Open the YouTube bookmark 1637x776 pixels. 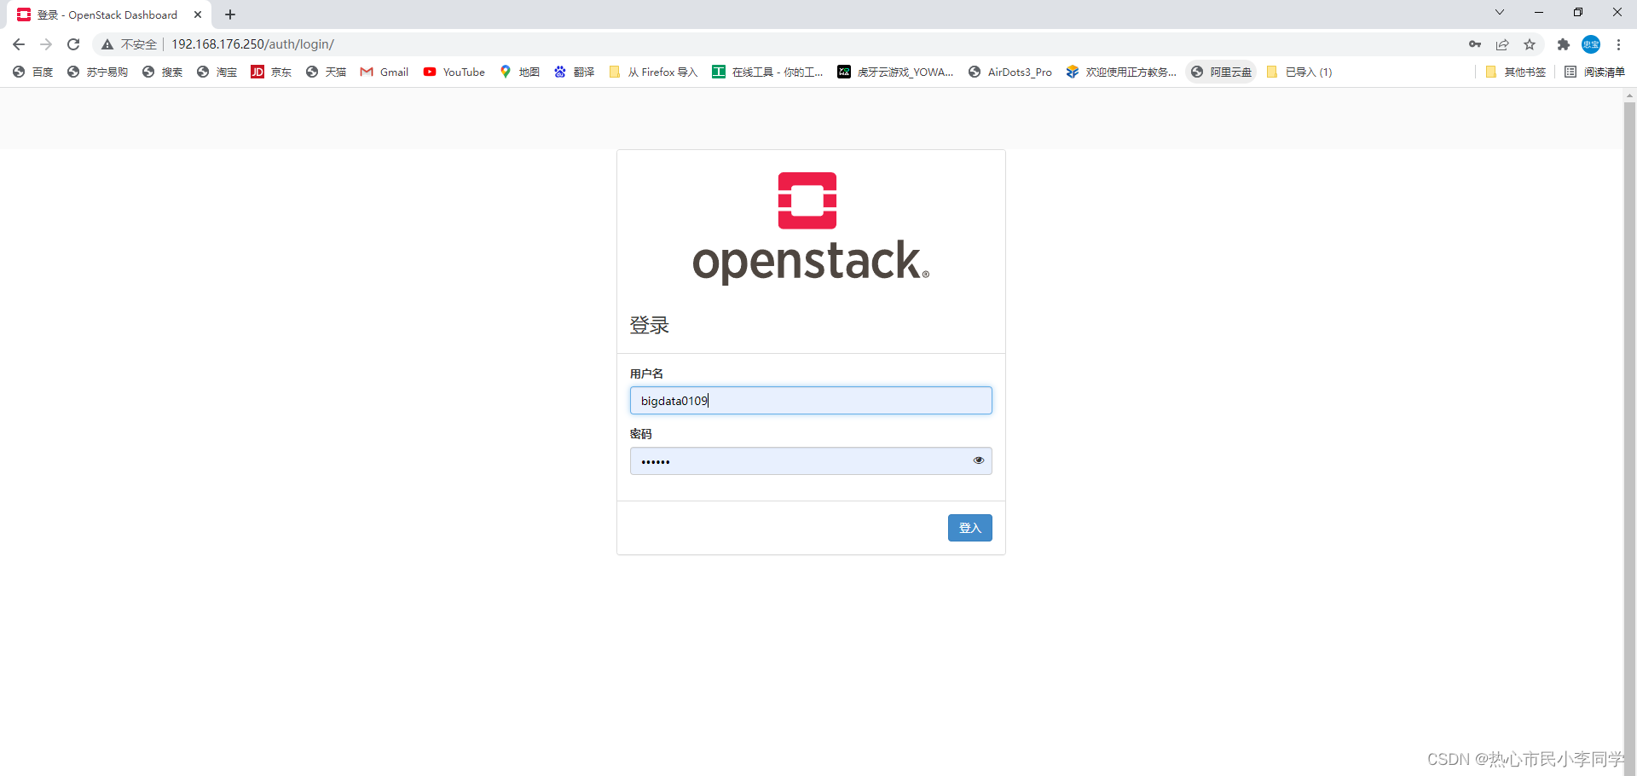pos(454,72)
